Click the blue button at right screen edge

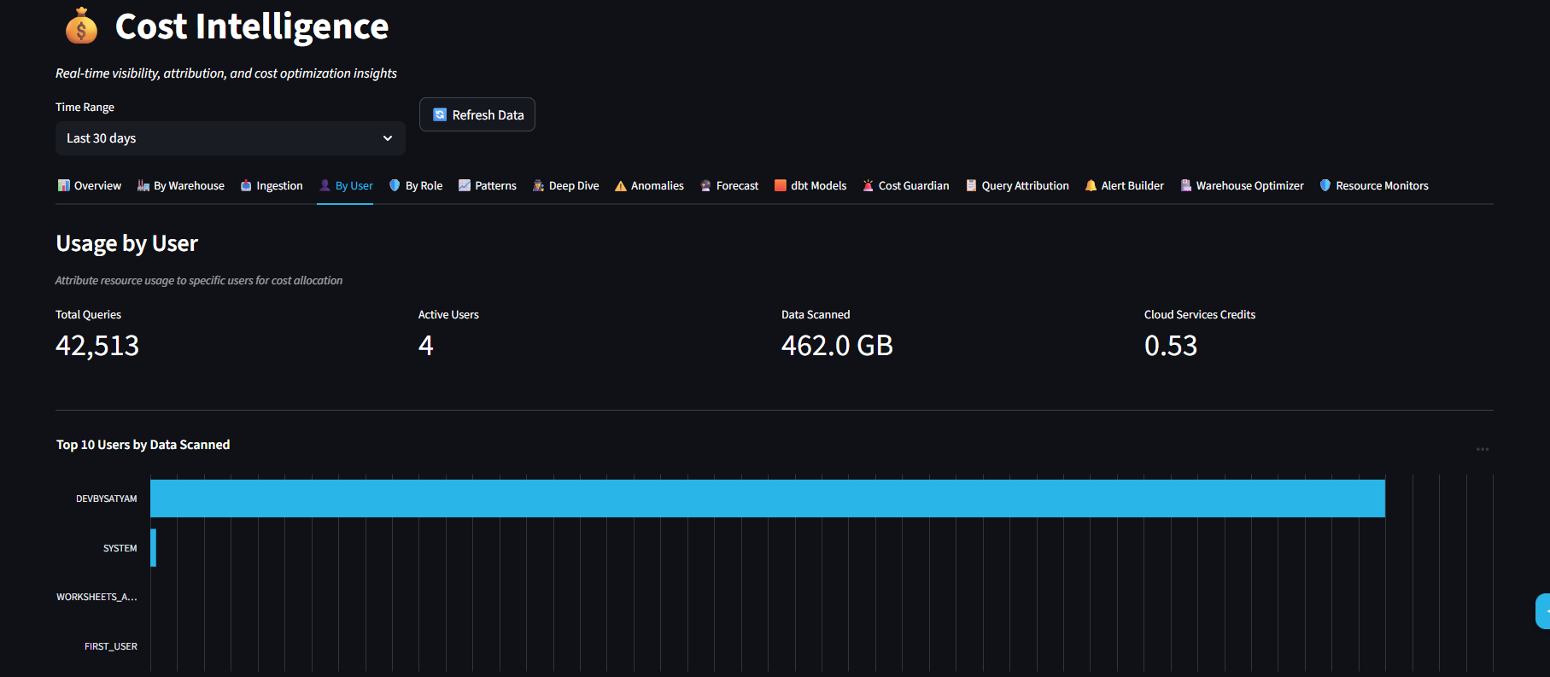1542,611
